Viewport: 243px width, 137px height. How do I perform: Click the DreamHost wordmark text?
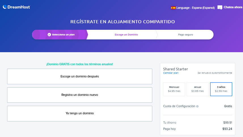(19, 7)
